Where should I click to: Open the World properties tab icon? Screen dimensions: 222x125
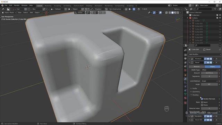click(185, 70)
